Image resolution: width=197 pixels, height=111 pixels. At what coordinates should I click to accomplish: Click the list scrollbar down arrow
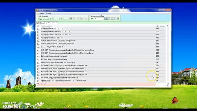click(168, 86)
